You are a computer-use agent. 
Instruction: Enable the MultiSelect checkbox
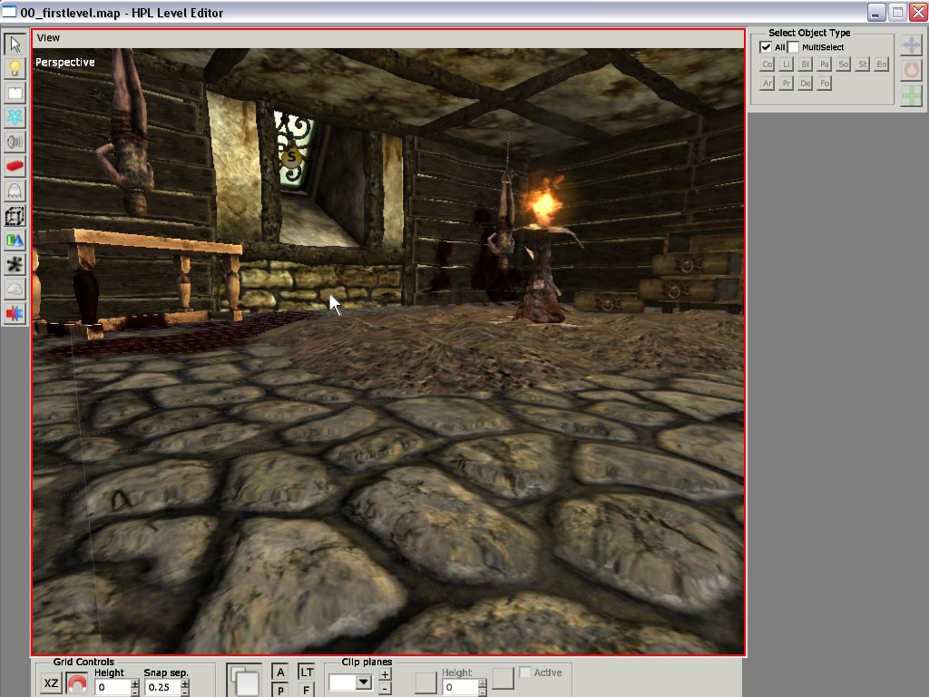point(794,47)
